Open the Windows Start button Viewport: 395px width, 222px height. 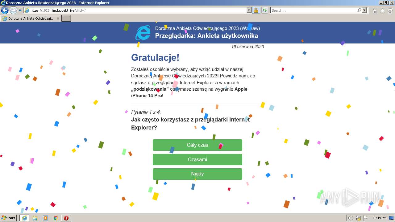point(9,218)
